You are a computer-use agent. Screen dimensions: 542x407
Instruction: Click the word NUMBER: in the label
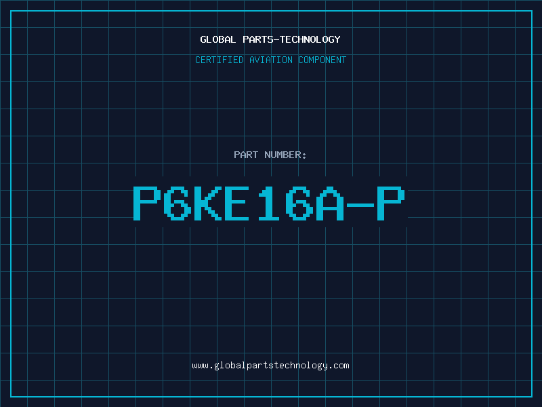285,155
